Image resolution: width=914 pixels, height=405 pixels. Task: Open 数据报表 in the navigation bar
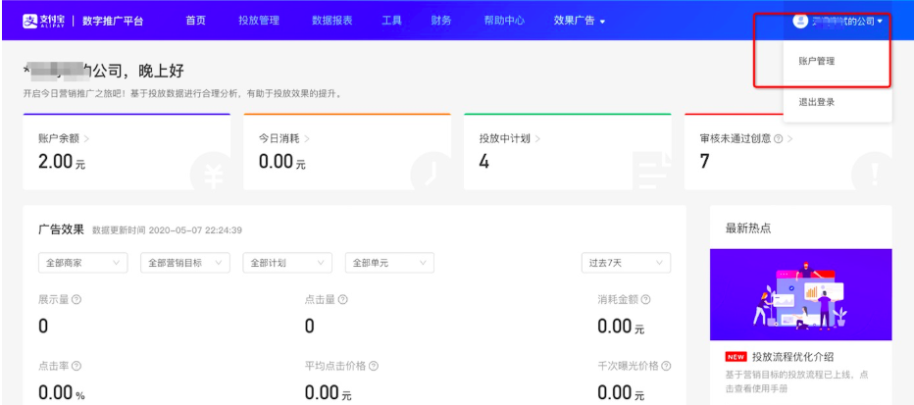(x=332, y=21)
